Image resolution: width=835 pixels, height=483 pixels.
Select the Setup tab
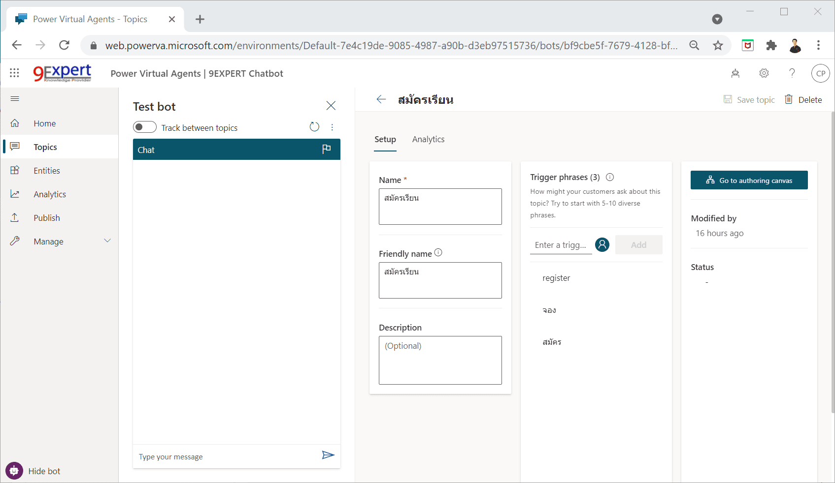[x=385, y=139]
